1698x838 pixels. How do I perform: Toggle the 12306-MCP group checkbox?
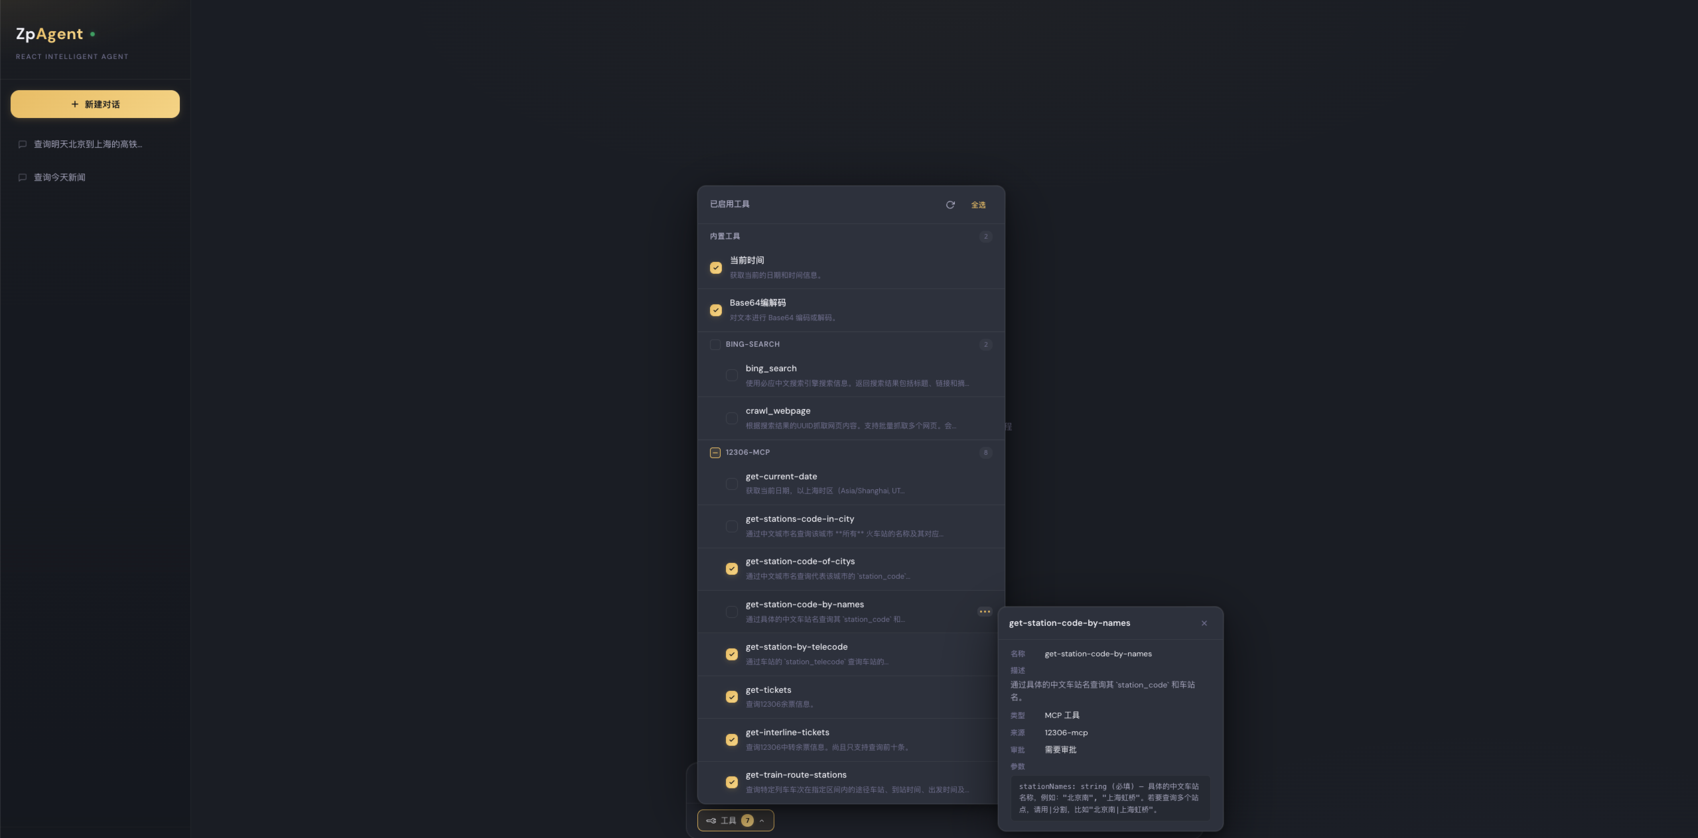pyautogui.click(x=715, y=453)
